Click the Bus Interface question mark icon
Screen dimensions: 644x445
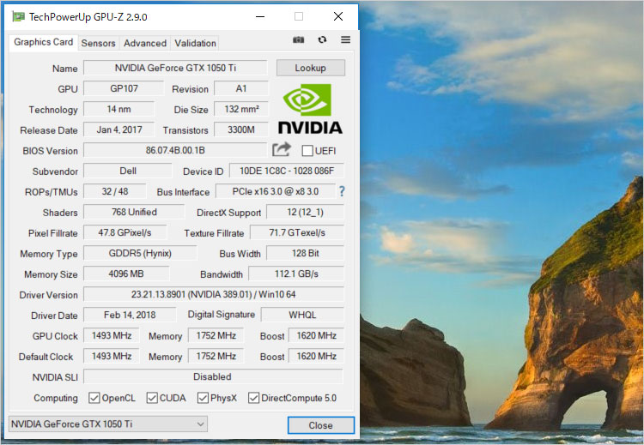click(341, 191)
